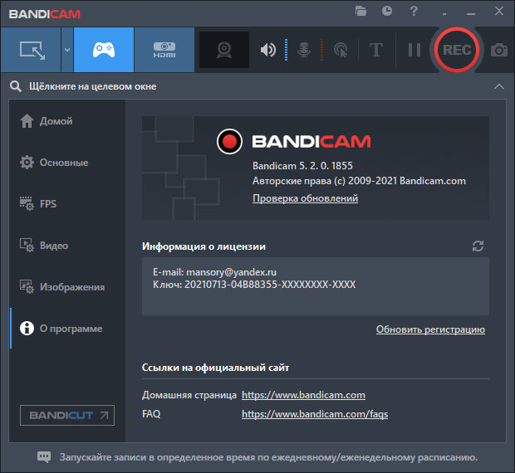Toggle speaker sound recording
This screenshot has height=473, width=515.
pyautogui.click(x=267, y=50)
